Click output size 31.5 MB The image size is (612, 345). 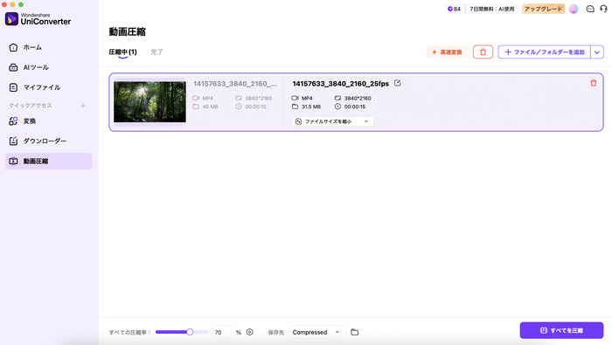coord(311,107)
